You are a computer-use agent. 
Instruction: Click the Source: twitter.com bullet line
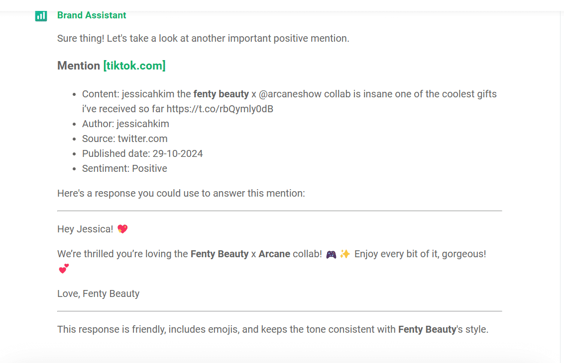coord(125,139)
